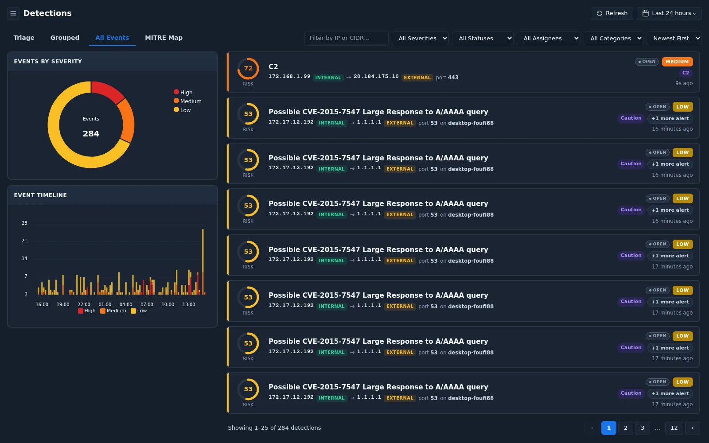Toggle Medium series in timeline legend

click(x=113, y=311)
